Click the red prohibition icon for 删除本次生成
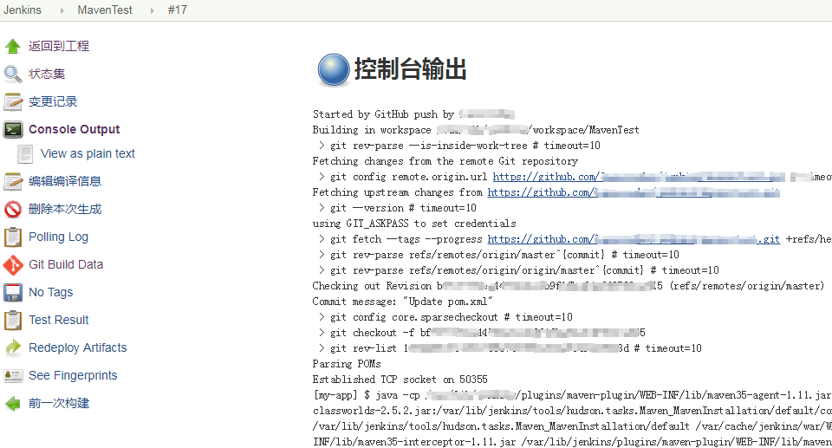Image resolution: width=832 pixels, height=448 pixels. point(13,209)
